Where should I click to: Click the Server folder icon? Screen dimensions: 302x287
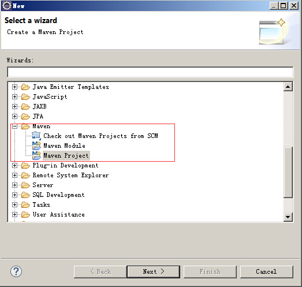tap(25, 185)
